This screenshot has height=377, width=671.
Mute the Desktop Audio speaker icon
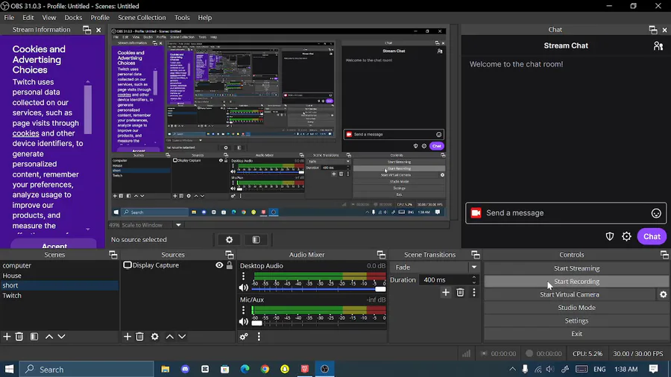pyautogui.click(x=244, y=288)
